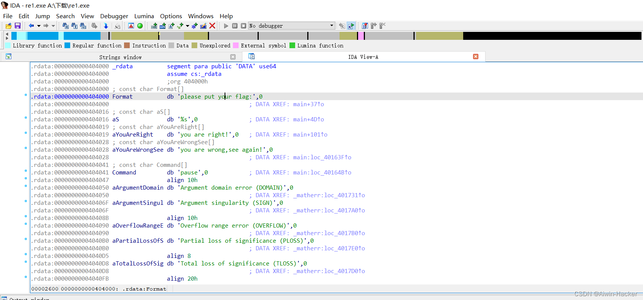
Task: Jump forward with the gray right arrow
Action: click(x=46, y=26)
